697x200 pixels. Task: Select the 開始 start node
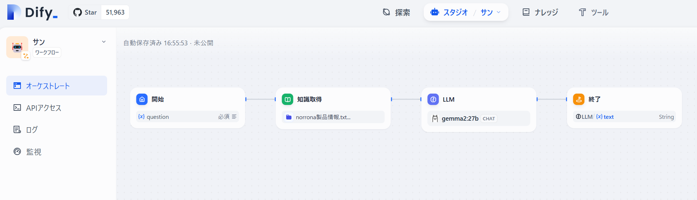point(187,108)
